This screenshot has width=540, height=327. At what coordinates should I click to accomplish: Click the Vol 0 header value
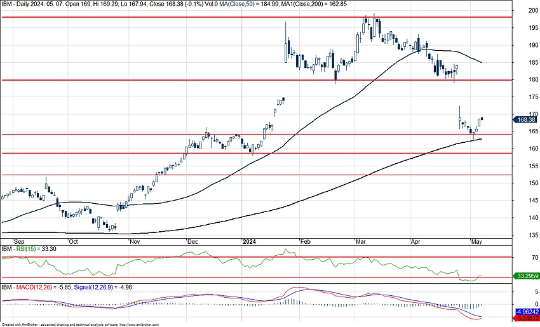(212, 4)
